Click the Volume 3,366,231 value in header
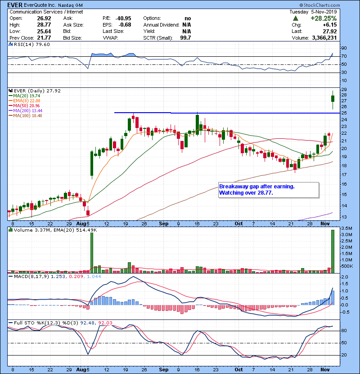360x374 pixels. click(324, 38)
